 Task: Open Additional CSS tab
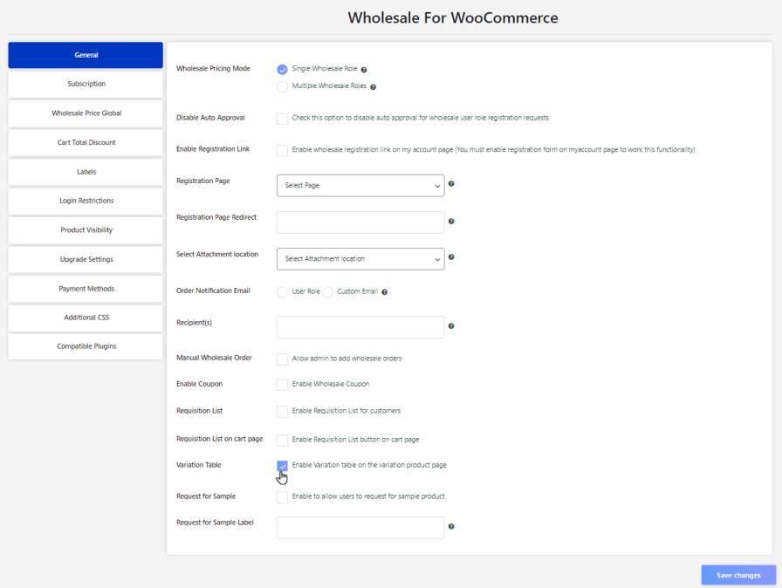coord(86,318)
